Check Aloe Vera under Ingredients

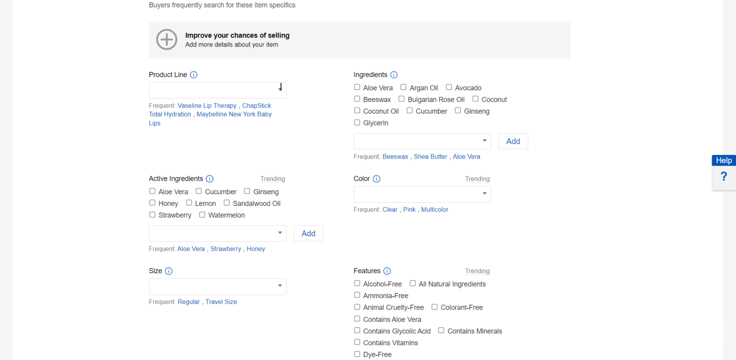click(357, 87)
